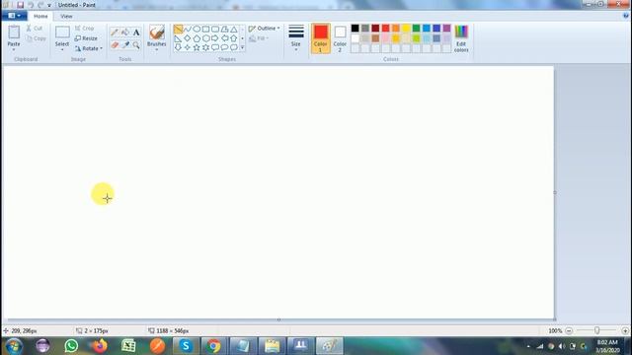632x355 pixels.
Task: Open the Edit colors dialog
Action: pos(461,38)
